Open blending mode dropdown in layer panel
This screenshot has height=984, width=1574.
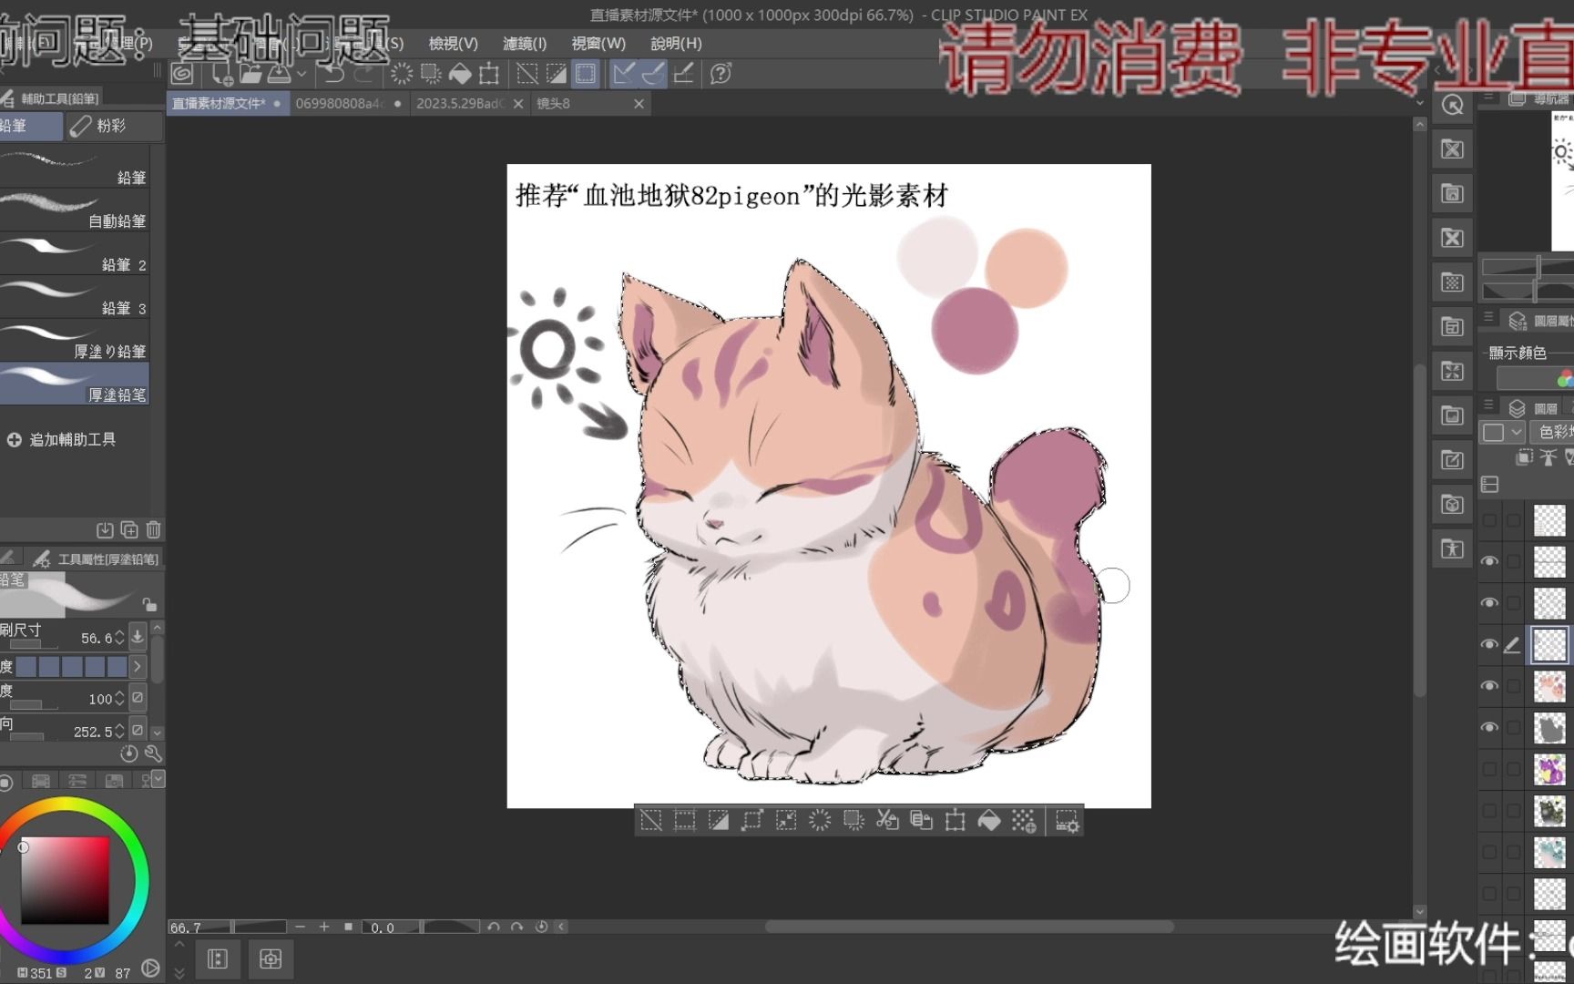(1552, 432)
